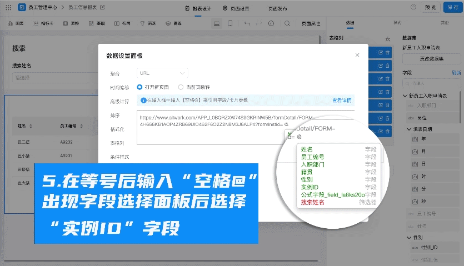Click the 更改数据集 button
Screen dimensions: 464x266
coord(432,59)
